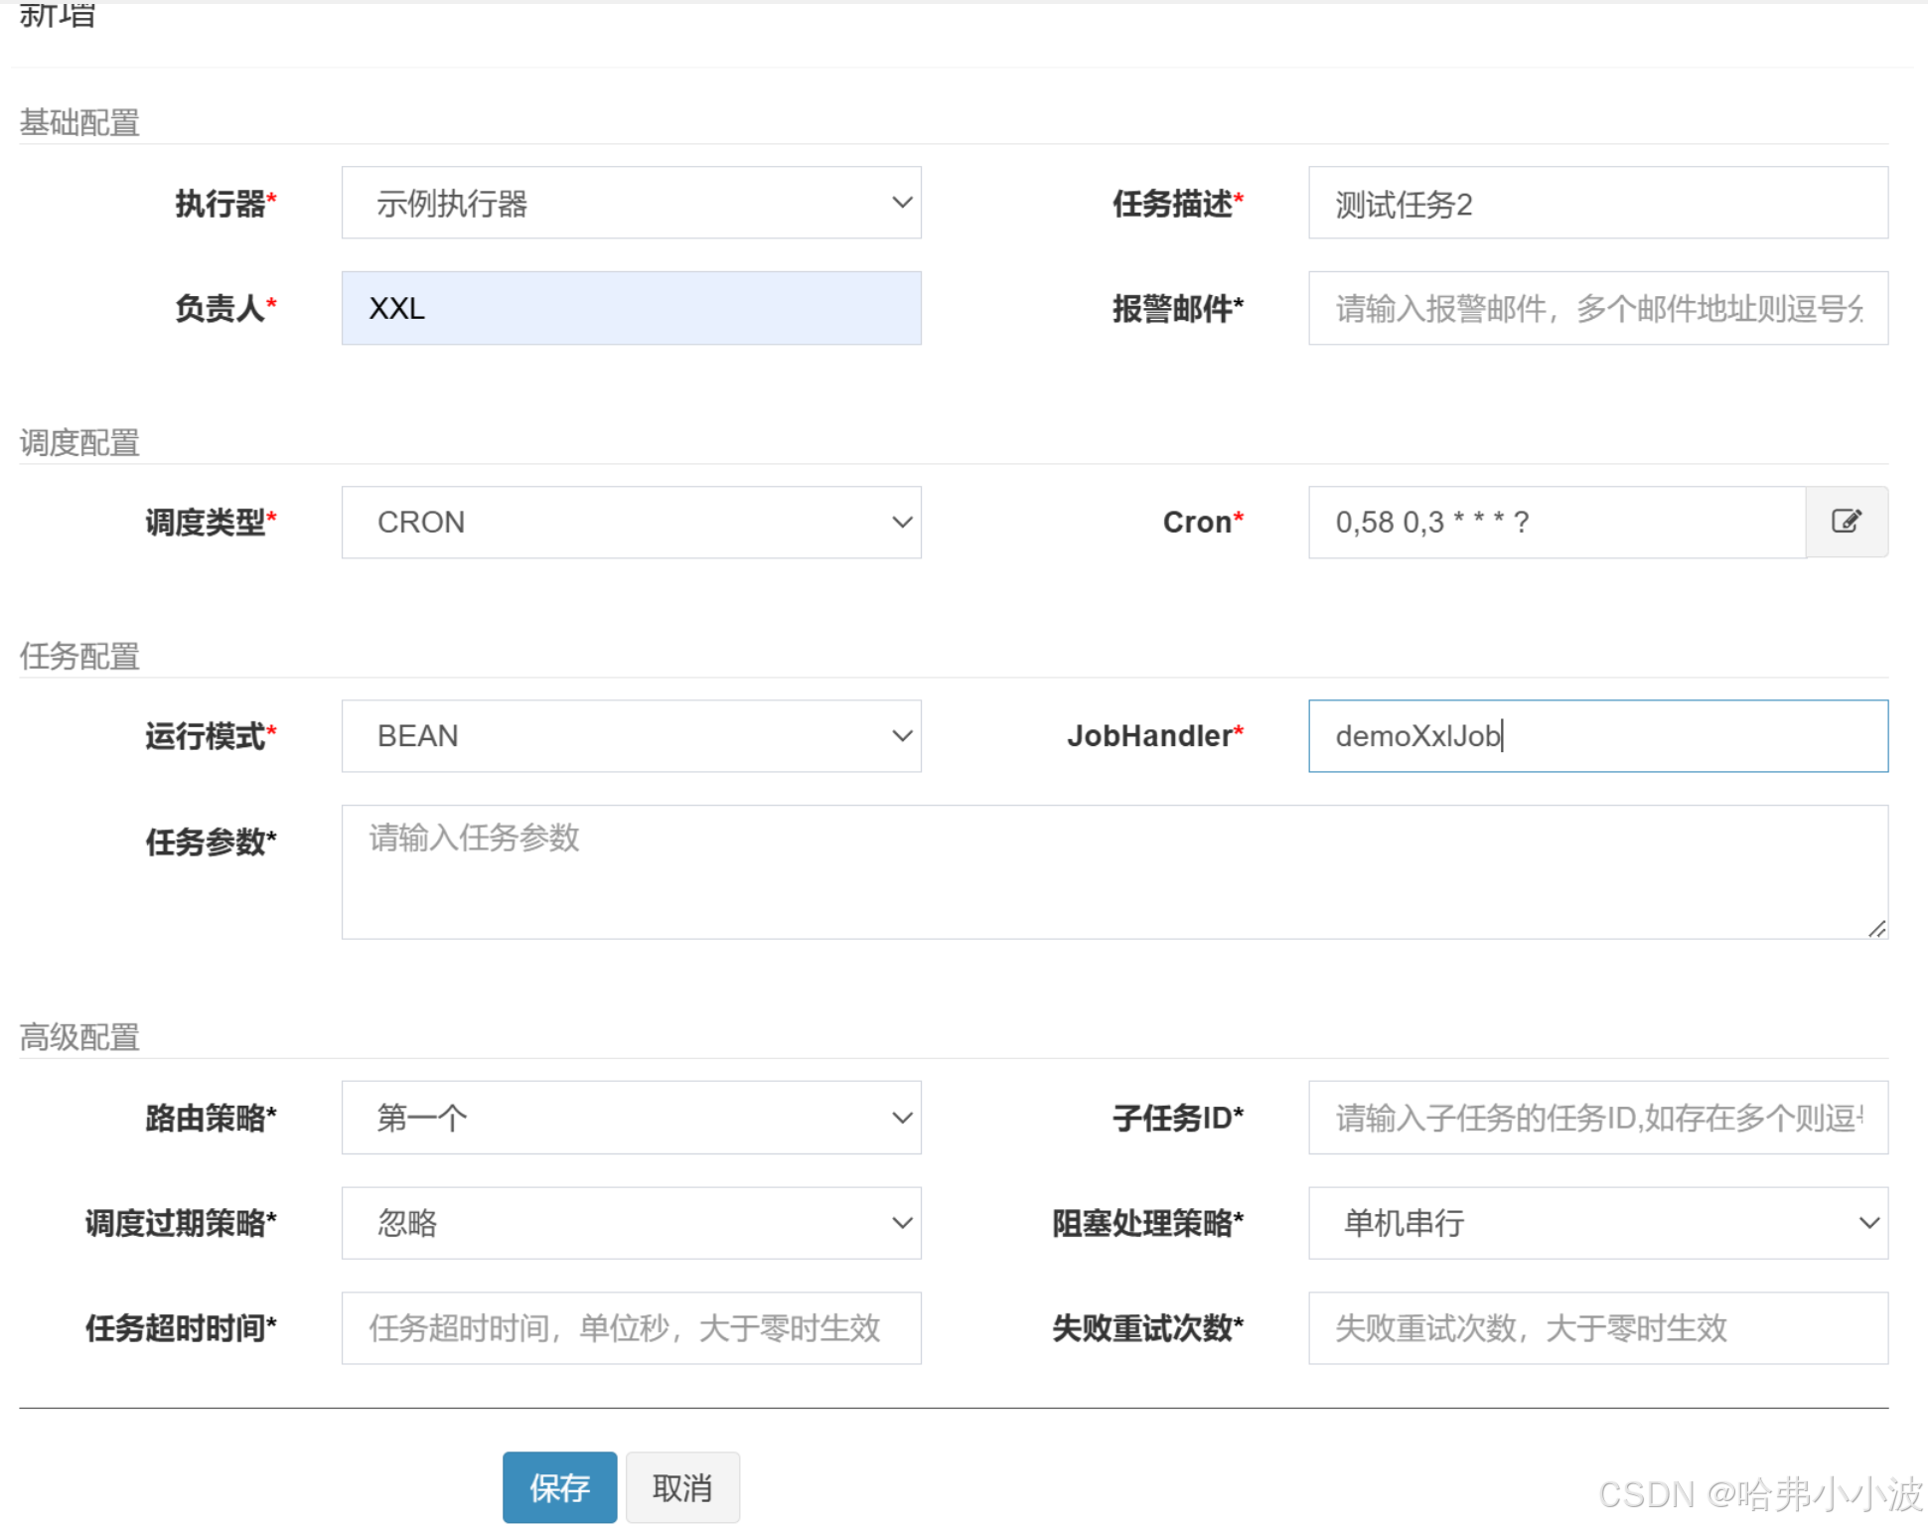Click inside the 任务参数 parameters textarea
Viewport: 1928px width, 1526px height.
[1112, 871]
